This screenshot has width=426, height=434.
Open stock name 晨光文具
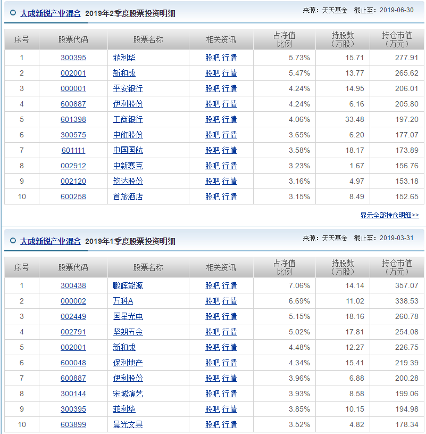[x=128, y=424]
